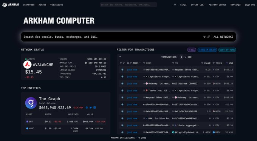
Task: Open The Graph's Twitter icon
Action: (x=91, y=107)
